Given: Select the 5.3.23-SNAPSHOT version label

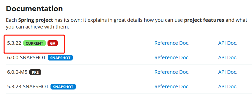Looking at the screenshot, I should tap(28, 86).
